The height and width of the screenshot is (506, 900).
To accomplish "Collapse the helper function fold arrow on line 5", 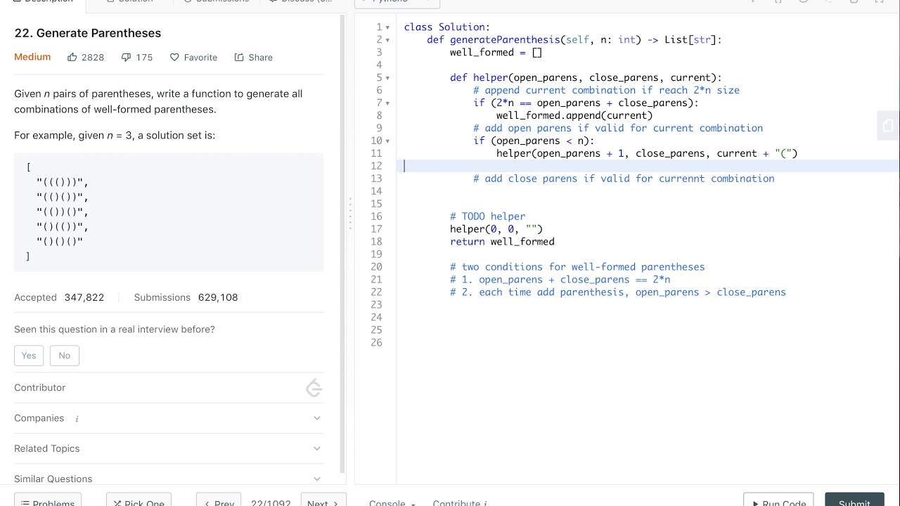I will 387,78.
